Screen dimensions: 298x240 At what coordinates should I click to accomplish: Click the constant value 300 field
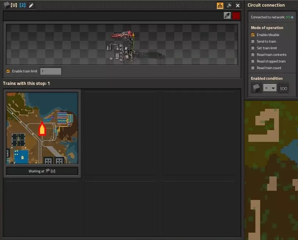point(283,88)
